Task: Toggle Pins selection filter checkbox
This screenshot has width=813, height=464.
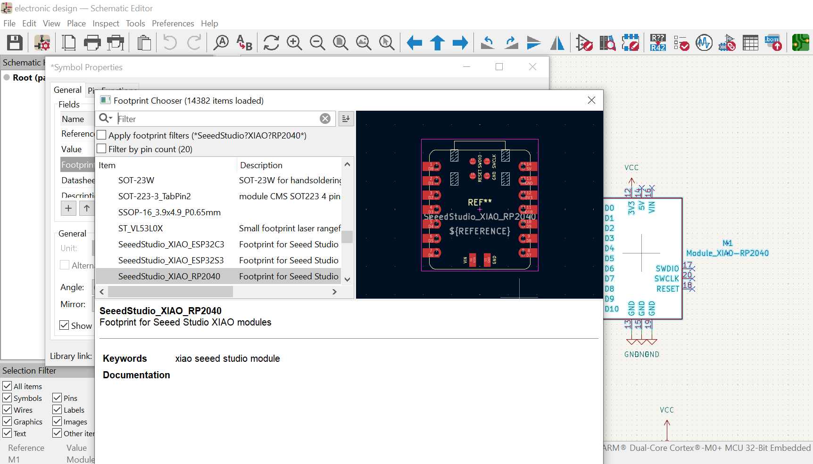Action: (x=57, y=398)
